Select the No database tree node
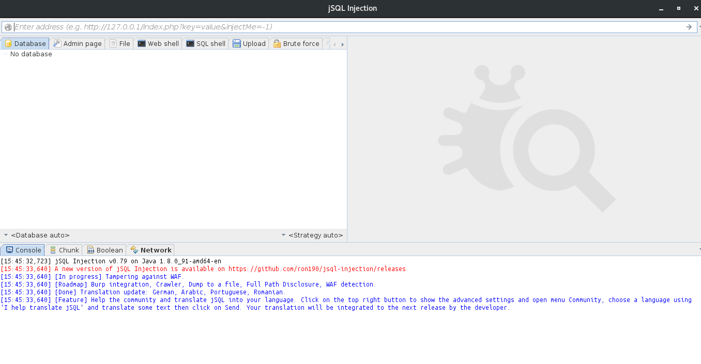Screen dimensions: 701x364 coord(31,54)
